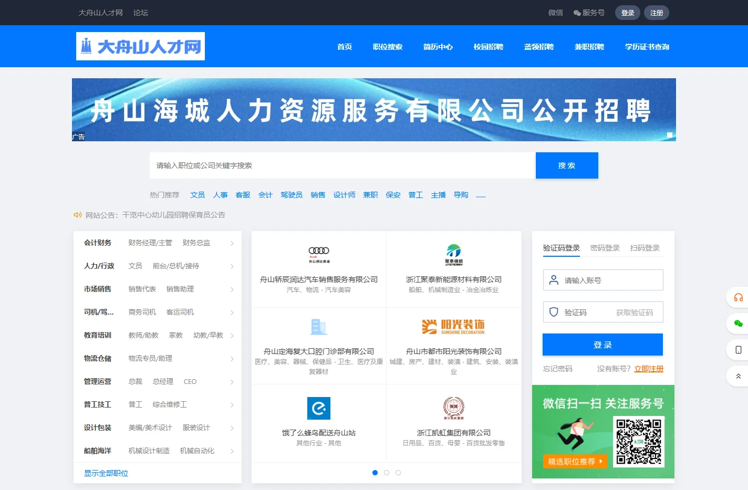
Task: Click the shield icon in verification field
Action: 554,312
